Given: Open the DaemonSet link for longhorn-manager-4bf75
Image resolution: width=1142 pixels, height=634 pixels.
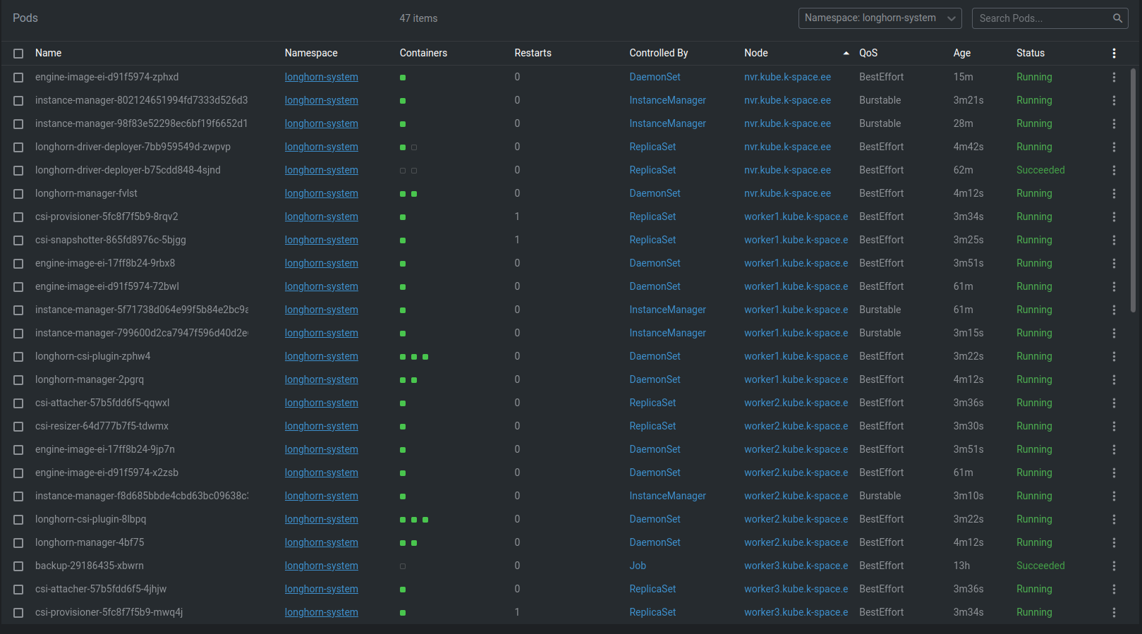Looking at the screenshot, I should pyautogui.click(x=655, y=542).
